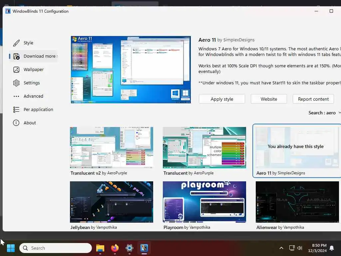
Task: Click the taskbar Search box
Action: tap(56, 248)
